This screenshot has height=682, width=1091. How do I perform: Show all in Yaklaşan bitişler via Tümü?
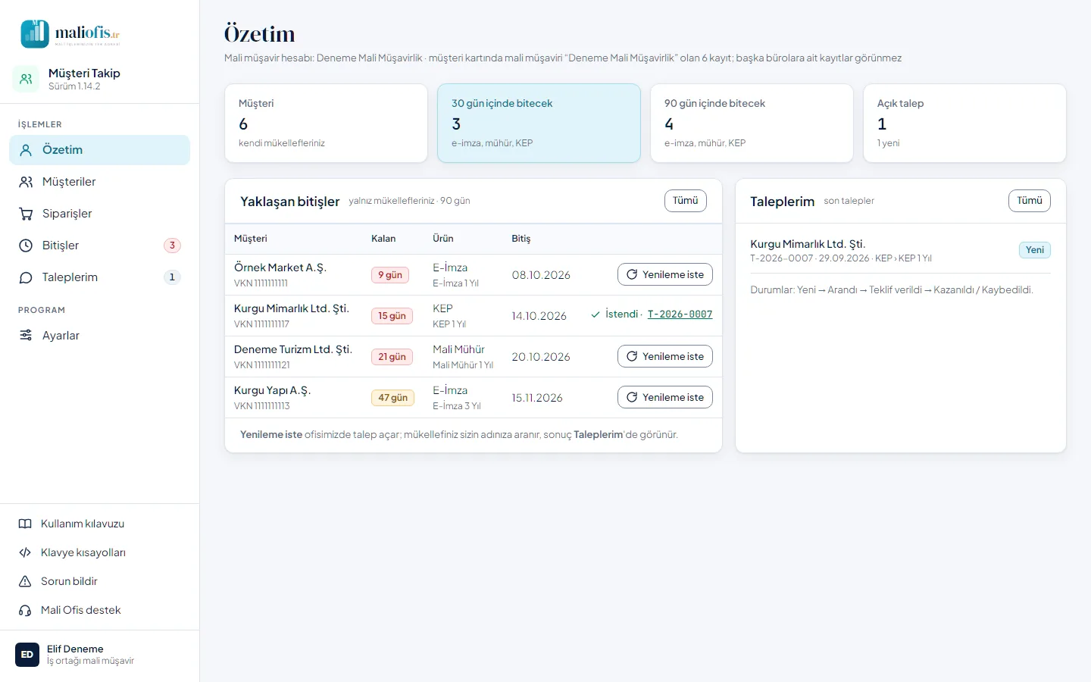686,201
